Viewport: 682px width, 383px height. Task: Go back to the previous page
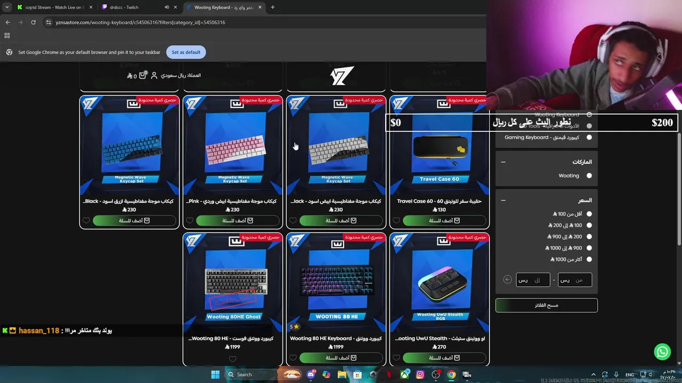tap(7, 22)
